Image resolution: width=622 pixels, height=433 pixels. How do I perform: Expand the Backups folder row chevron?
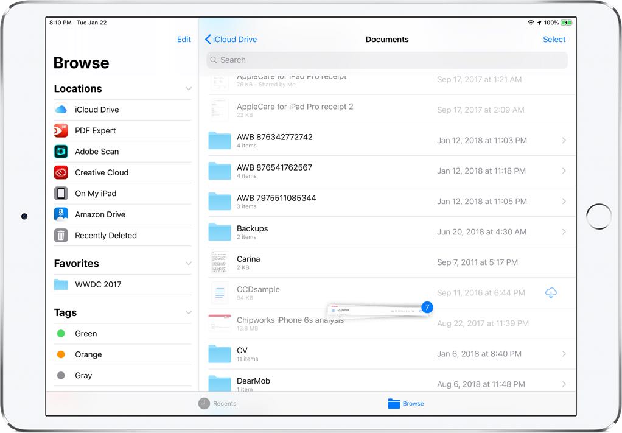(x=564, y=232)
